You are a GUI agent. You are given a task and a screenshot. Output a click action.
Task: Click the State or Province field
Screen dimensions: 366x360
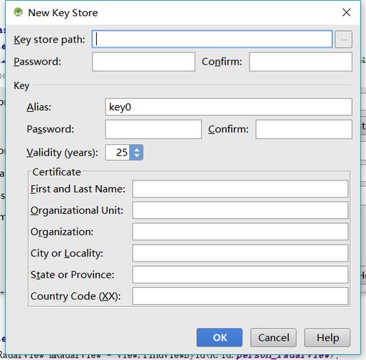coord(241,275)
